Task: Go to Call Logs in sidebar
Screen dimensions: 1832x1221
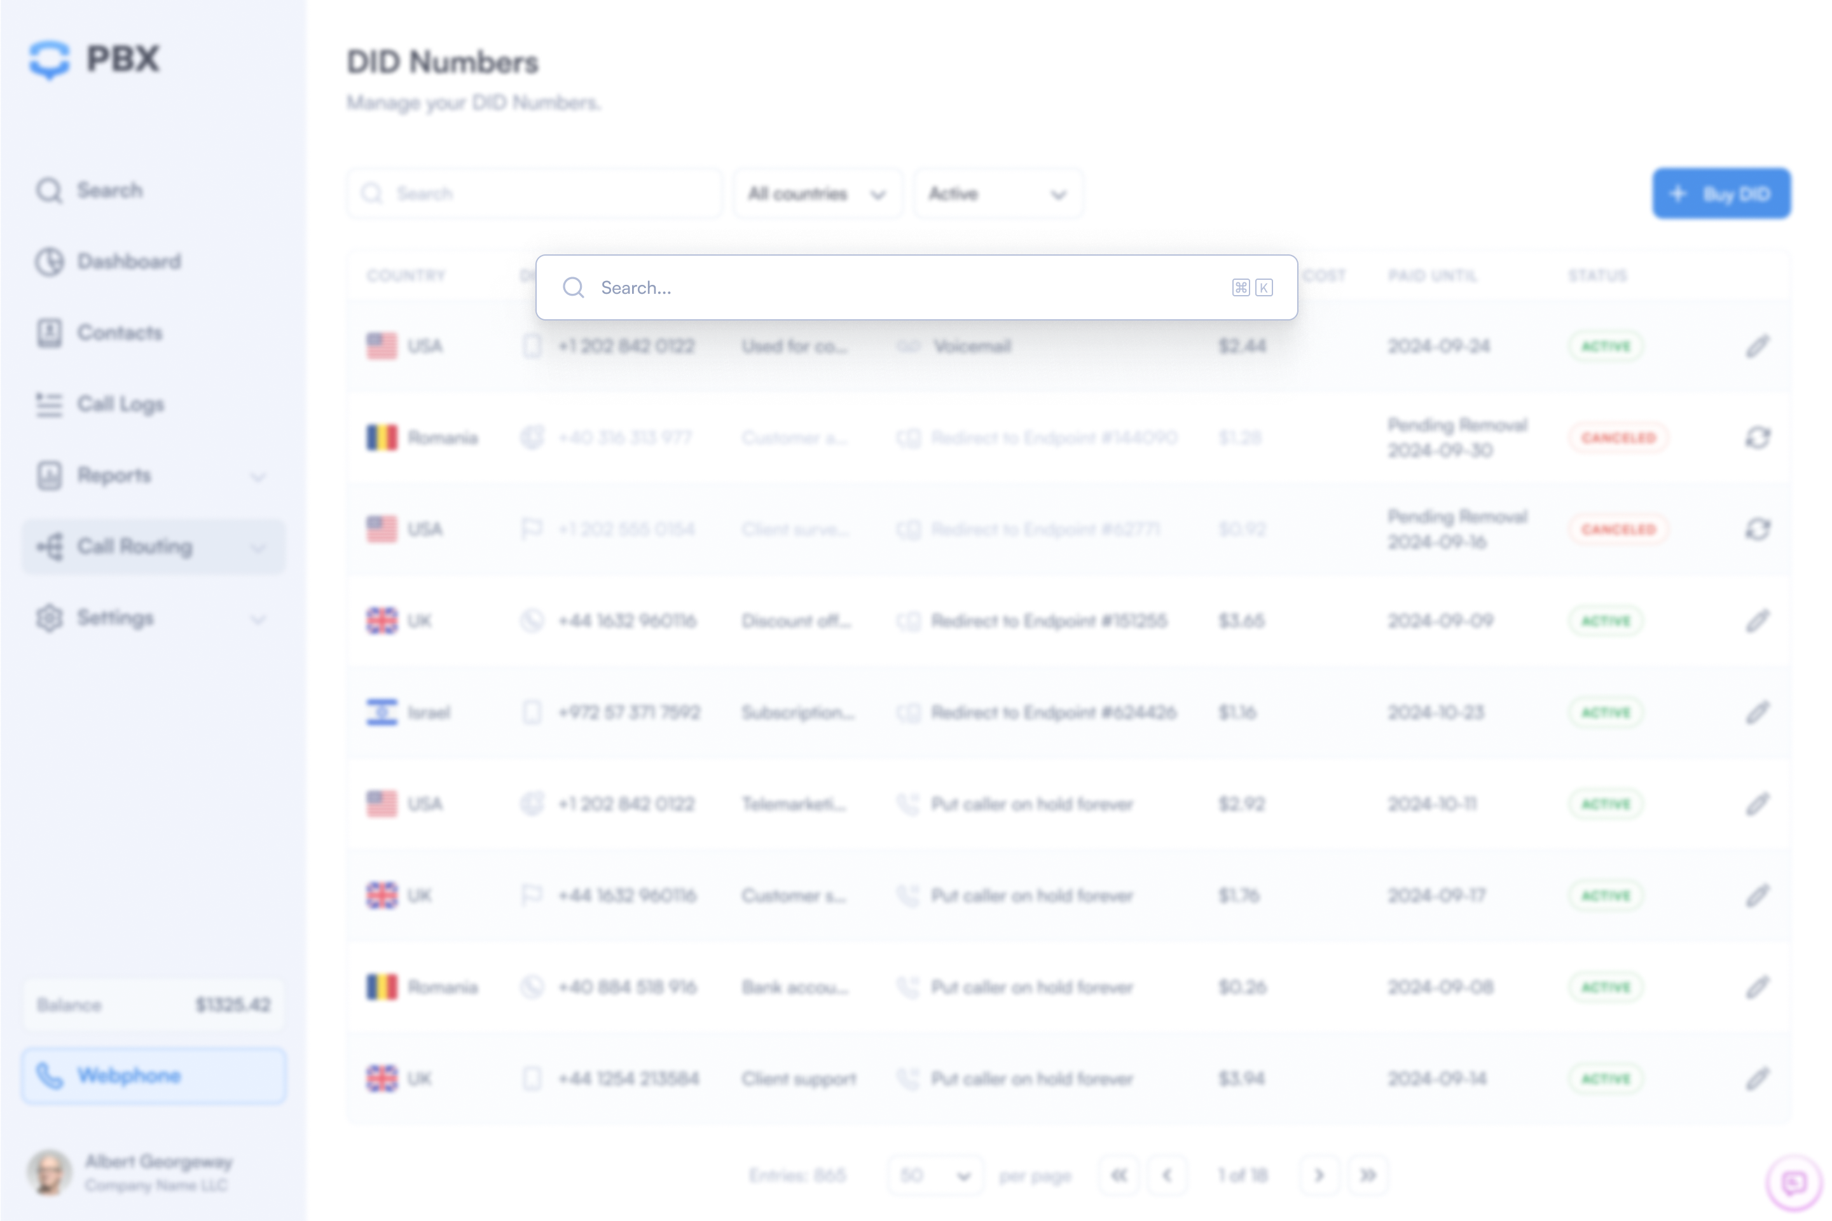Action: click(121, 404)
